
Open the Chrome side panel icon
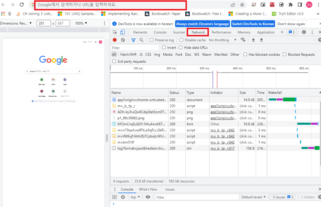point(300,5)
